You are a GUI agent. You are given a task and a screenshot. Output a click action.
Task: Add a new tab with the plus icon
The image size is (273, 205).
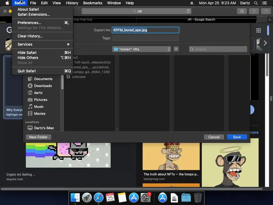270,20
